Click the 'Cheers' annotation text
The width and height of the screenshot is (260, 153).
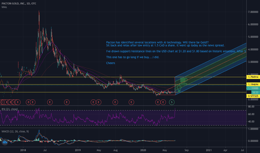tap(110, 63)
